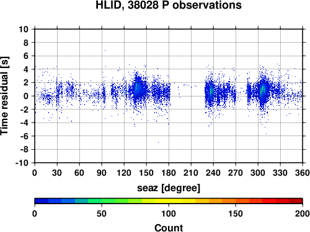Image resolution: width=310 pixels, height=232 pixels.
Task: Click the dense data cluster near seaz 140
Action: click(138, 89)
